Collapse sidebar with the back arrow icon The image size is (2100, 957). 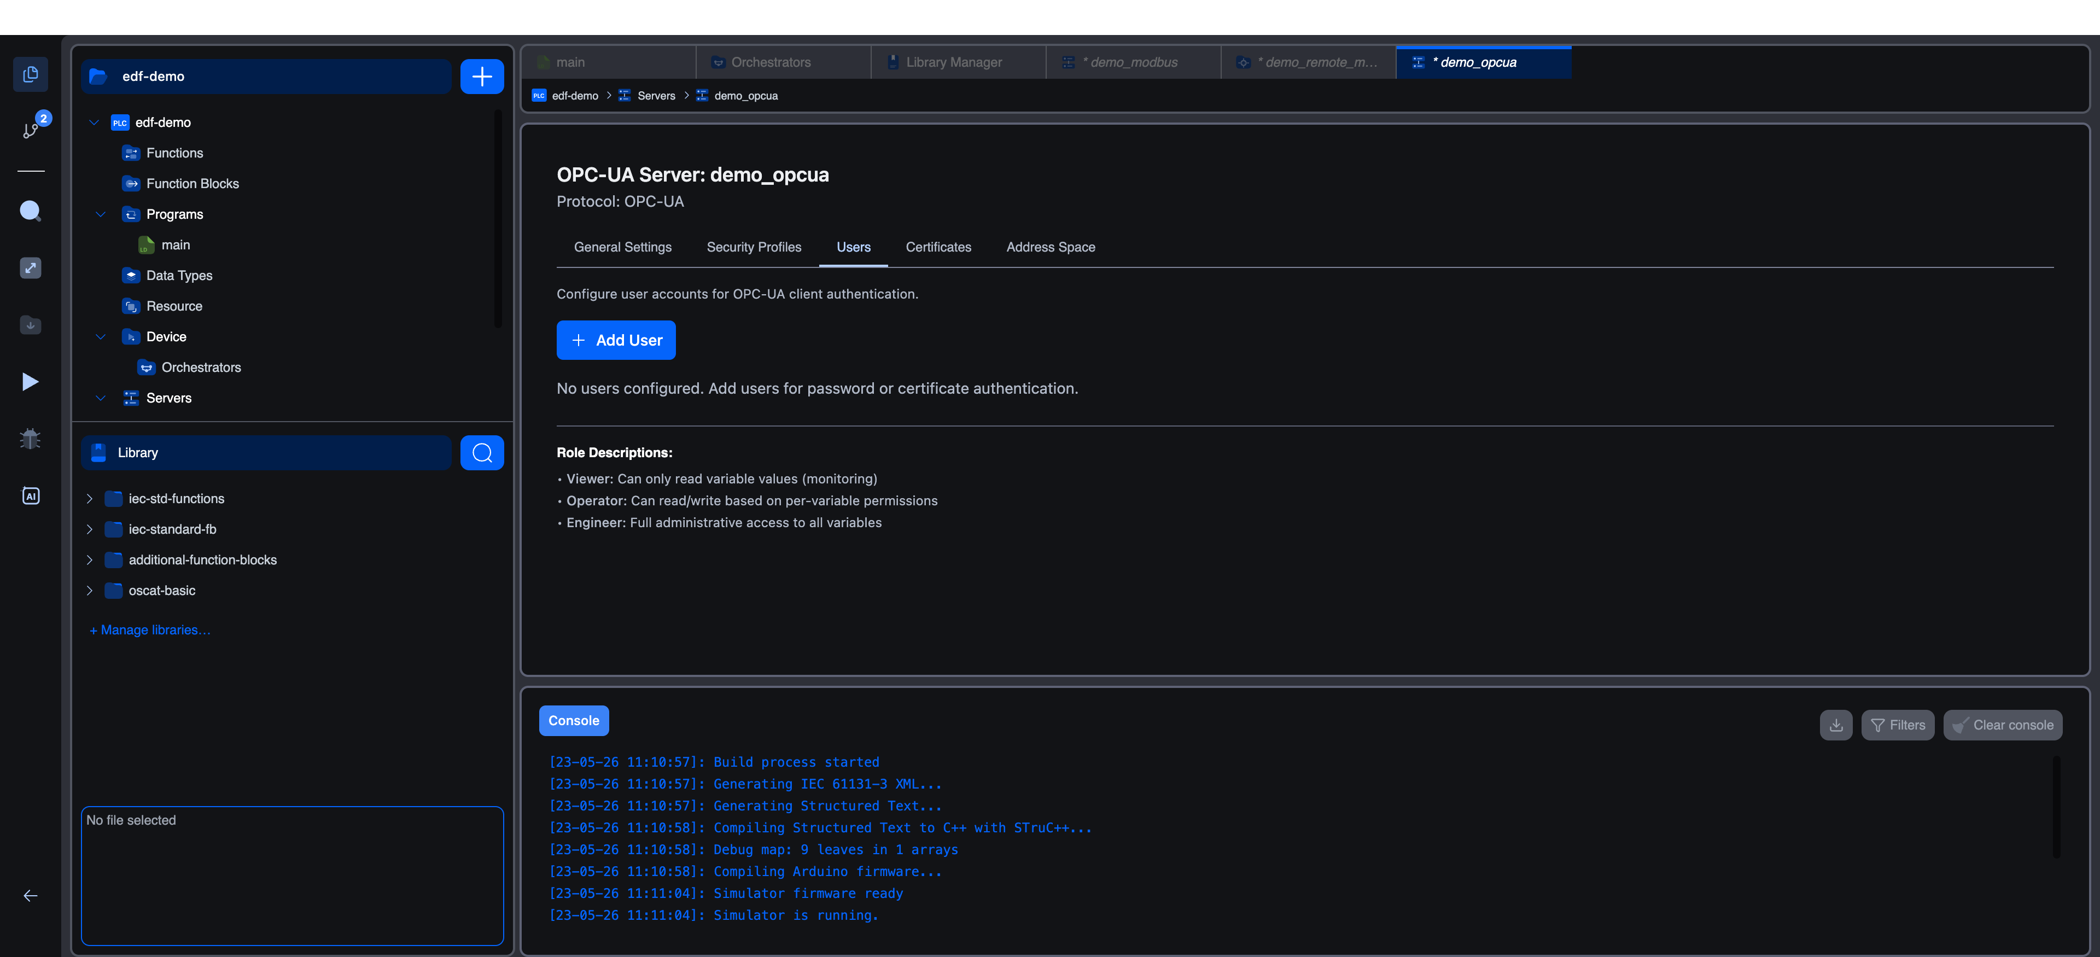click(x=30, y=896)
